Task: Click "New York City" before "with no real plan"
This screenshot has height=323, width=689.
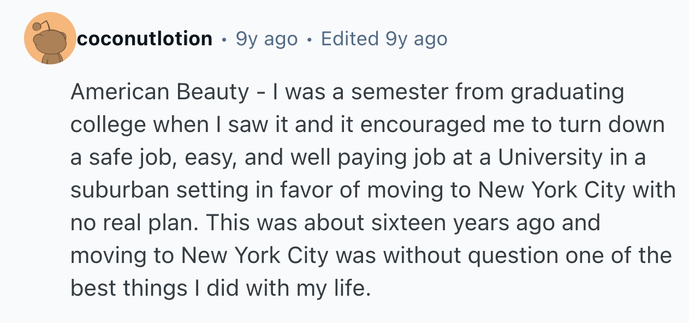Action: point(553,190)
